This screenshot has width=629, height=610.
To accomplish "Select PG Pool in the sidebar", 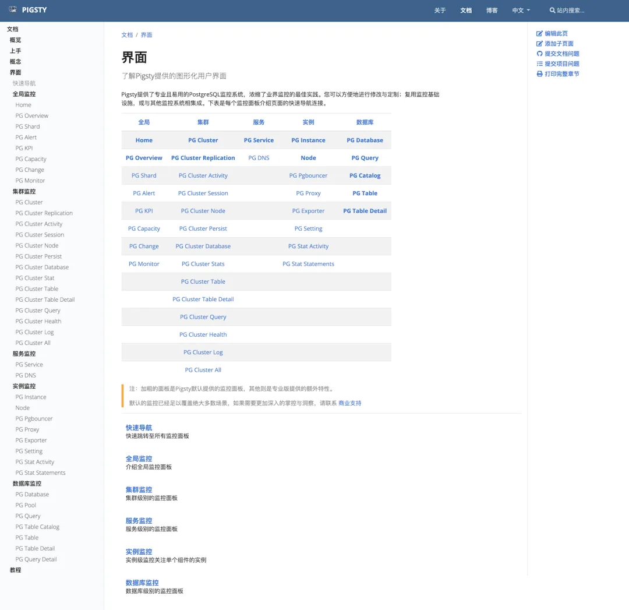I will (26, 505).
